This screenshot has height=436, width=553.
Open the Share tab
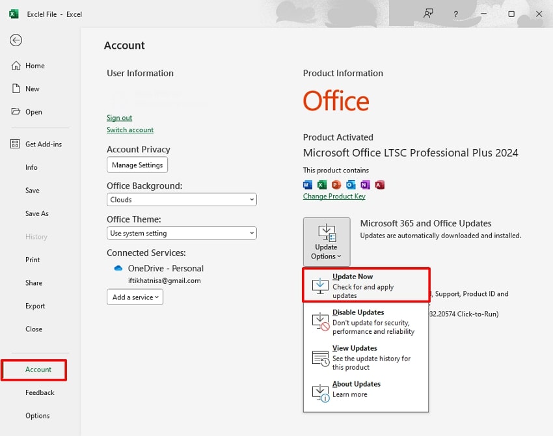coord(34,283)
